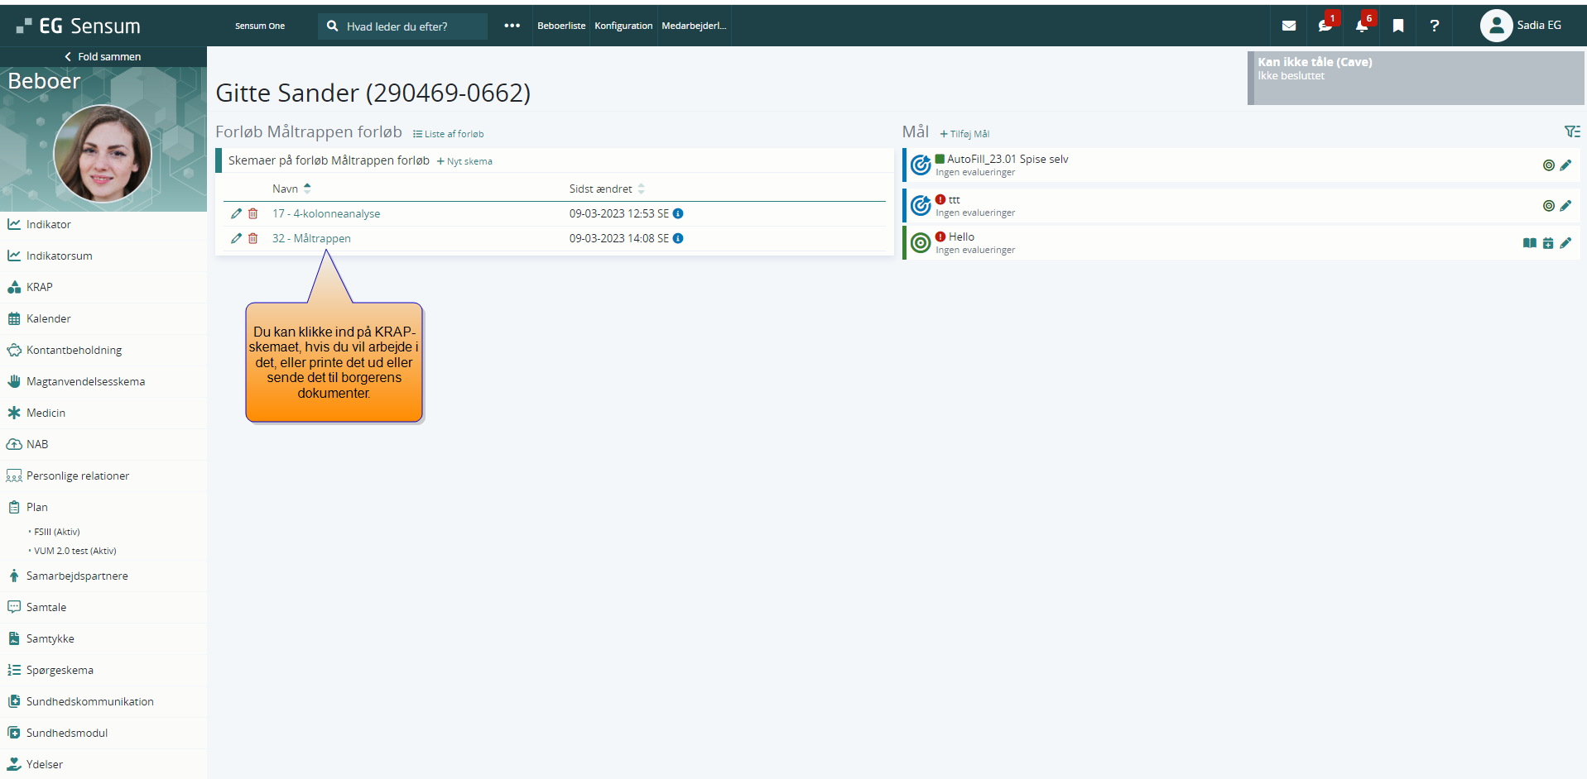This screenshot has width=1587, height=779.
Task: Open Beboerliste in top navigation
Action: (560, 26)
